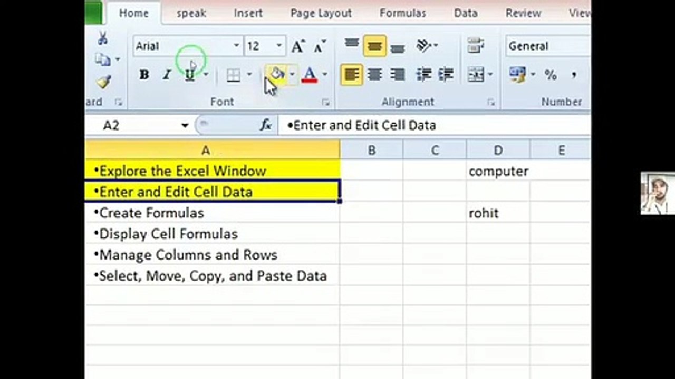
Task: Switch to the Home tab
Action: pyautogui.click(x=133, y=13)
